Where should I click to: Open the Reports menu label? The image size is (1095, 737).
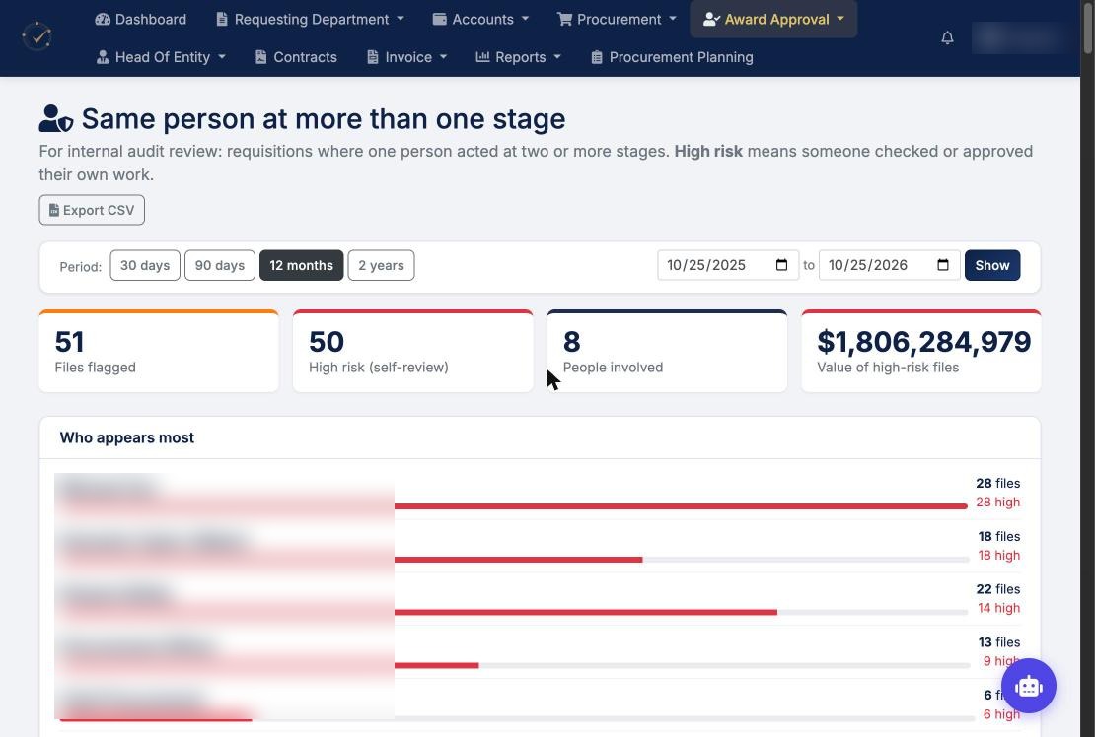(x=520, y=57)
